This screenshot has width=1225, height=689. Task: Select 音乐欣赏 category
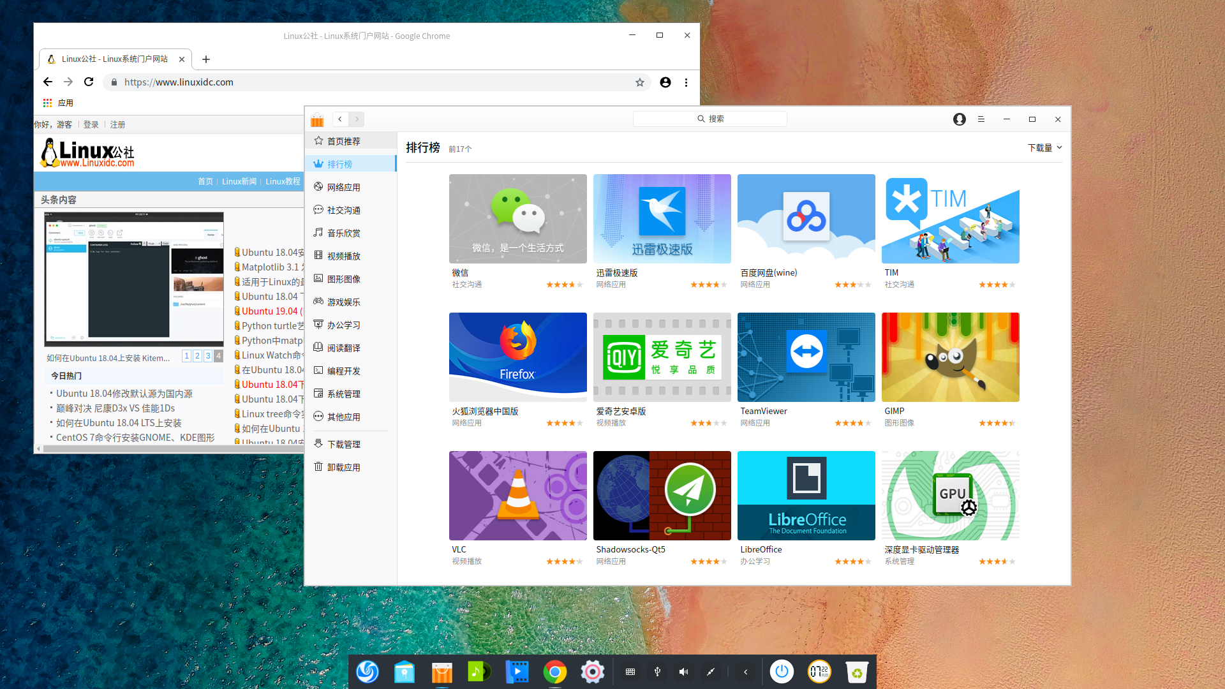[350, 233]
